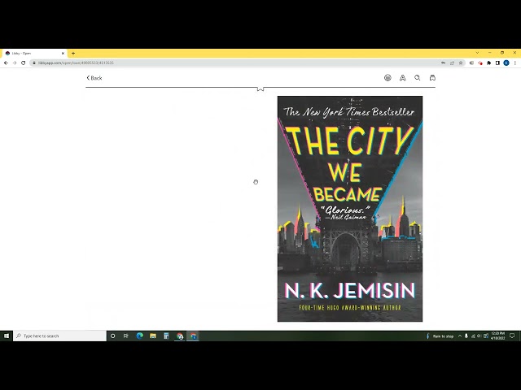Click The City We Became cover image
Image resolution: width=521 pixels, height=390 pixels.
coord(350,209)
